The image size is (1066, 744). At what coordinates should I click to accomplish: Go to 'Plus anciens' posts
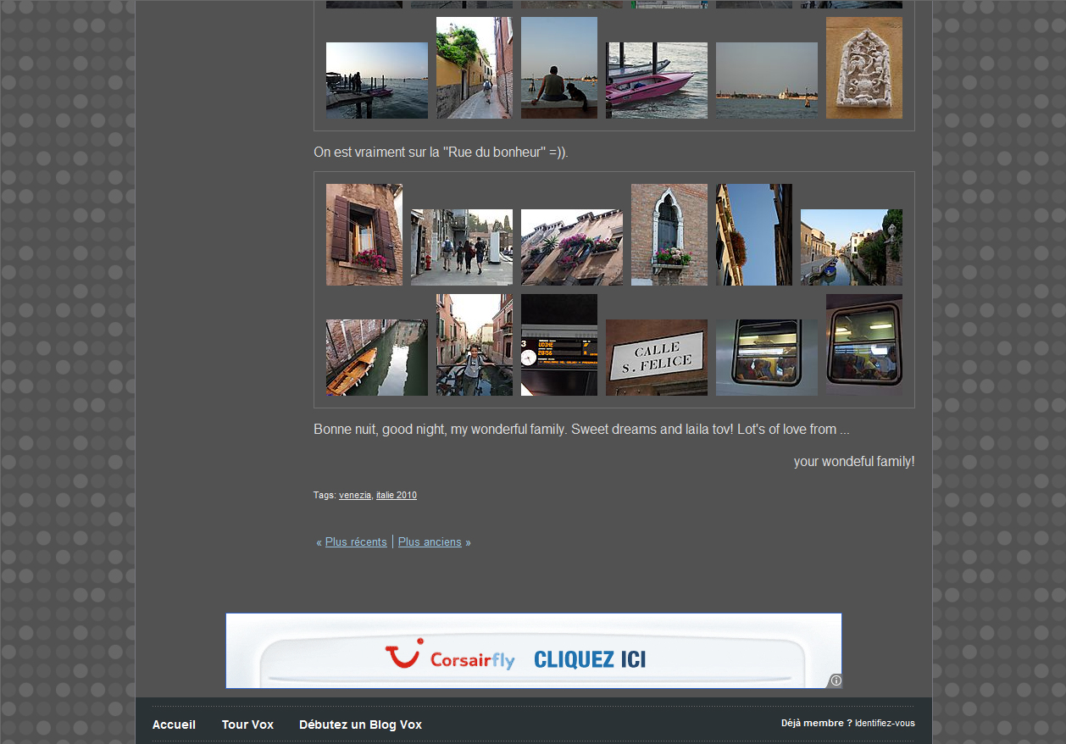click(x=430, y=542)
